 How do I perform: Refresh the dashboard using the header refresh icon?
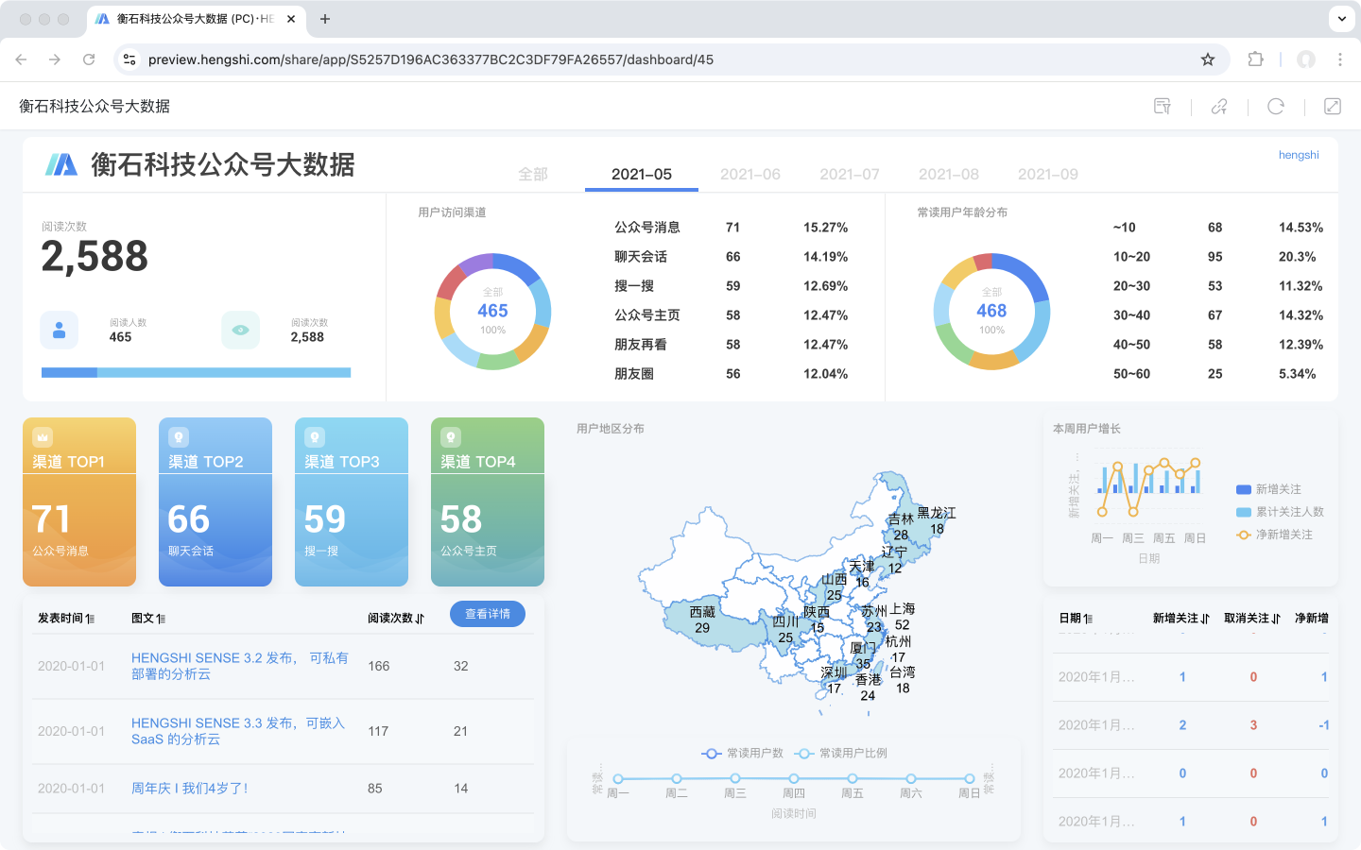pos(1276,107)
